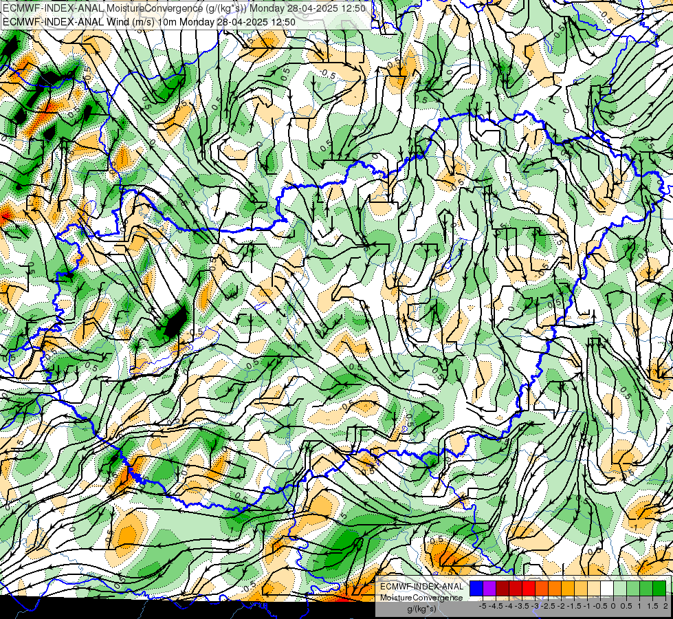673x619 pixels.
Task: Click the light green swatch right of 0
Action: tap(620, 589)
